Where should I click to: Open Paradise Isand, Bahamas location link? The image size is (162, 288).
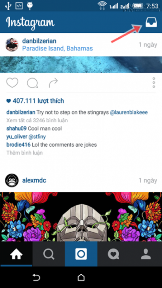57,49
